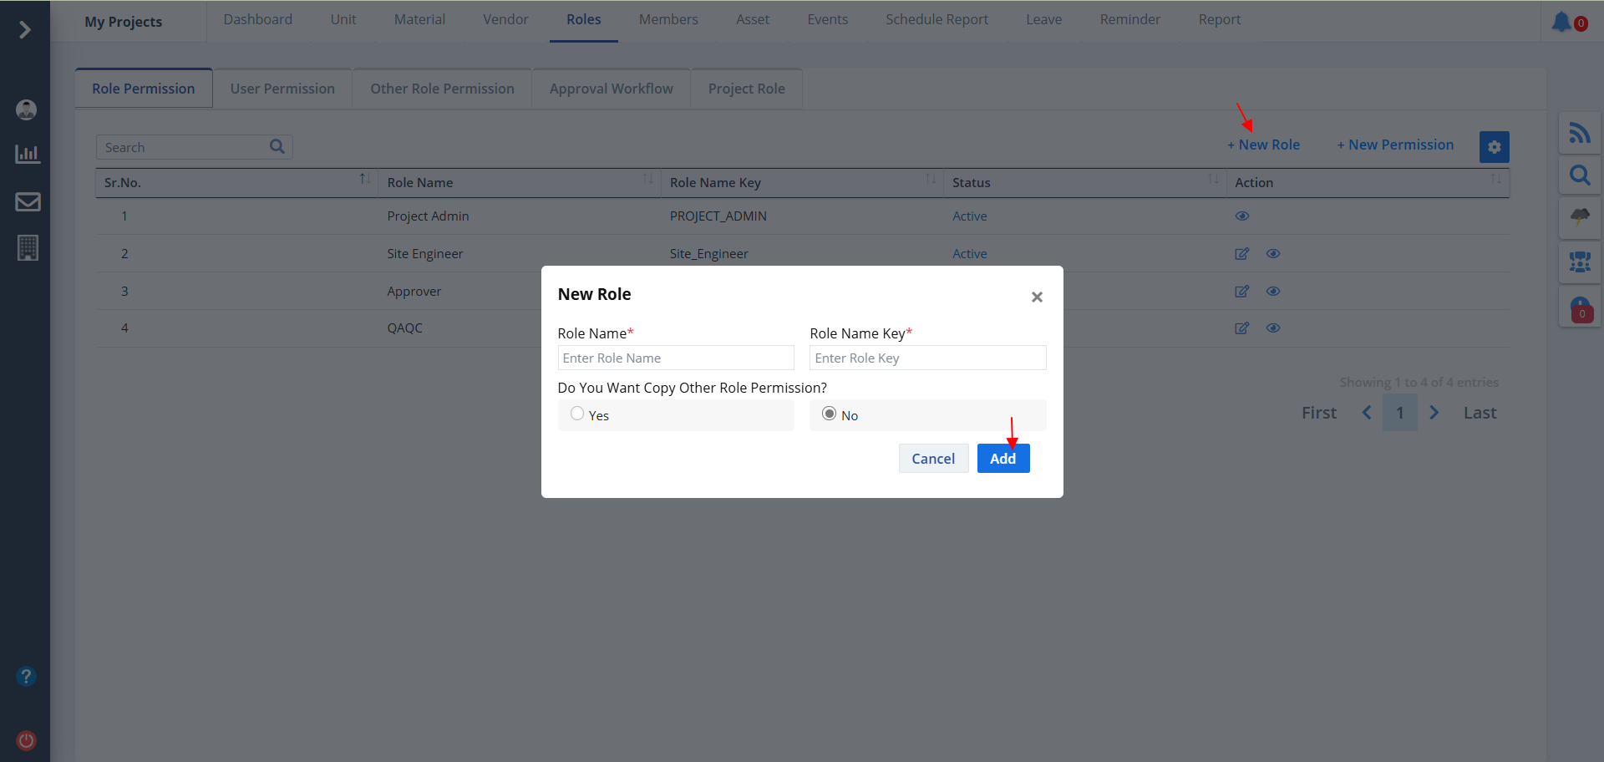View Project Admin role via eye icon

pos(1242,216)
